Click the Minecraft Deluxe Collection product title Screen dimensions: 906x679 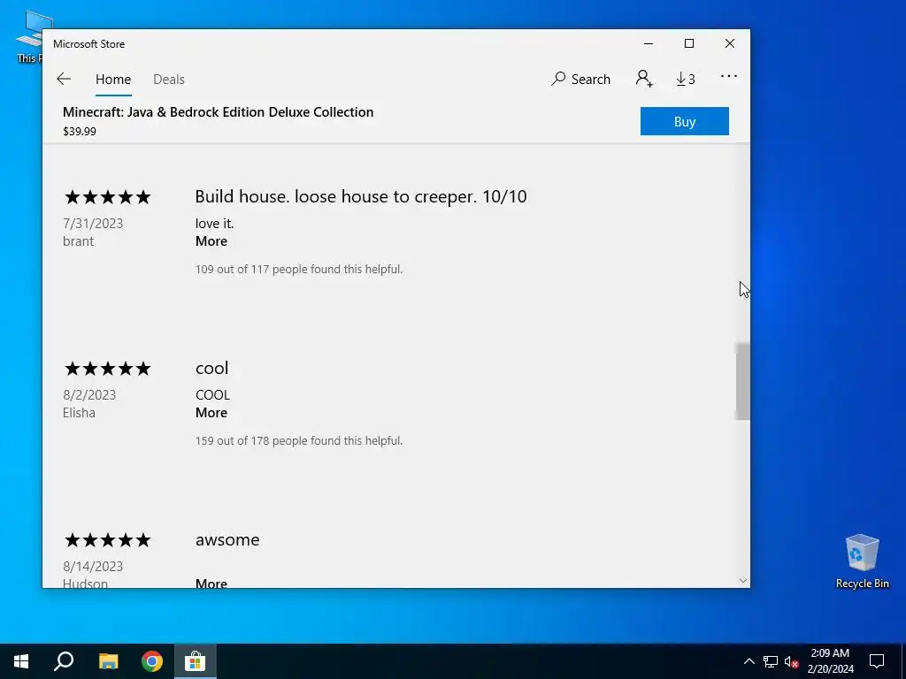(x=218, y=112)
